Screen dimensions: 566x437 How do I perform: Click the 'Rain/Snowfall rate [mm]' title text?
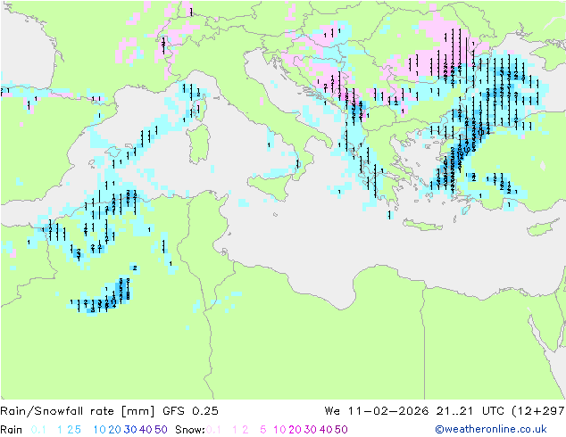[x=78, y=411]
